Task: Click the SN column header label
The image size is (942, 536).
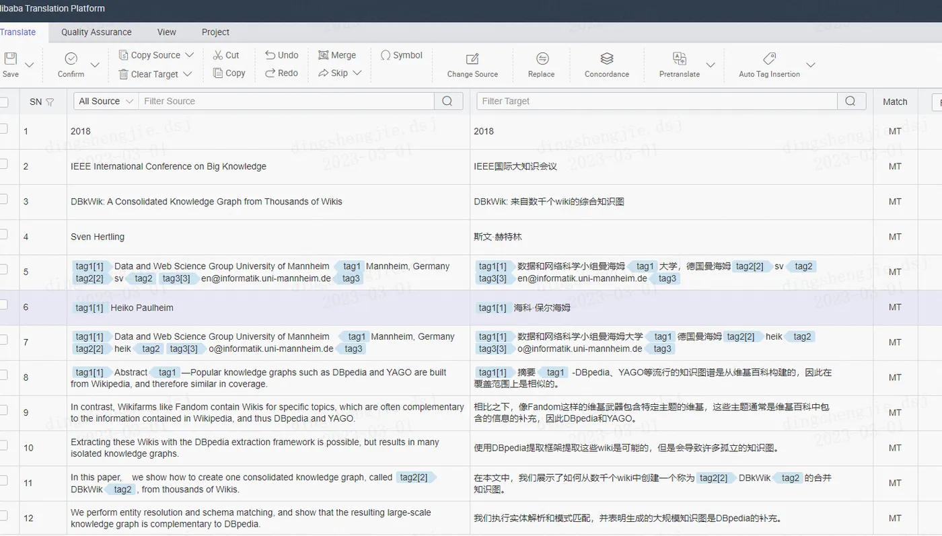Action: [x=36, y=102]
